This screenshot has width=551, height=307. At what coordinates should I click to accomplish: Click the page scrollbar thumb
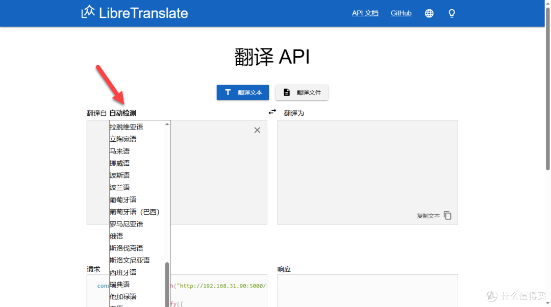point(547,89)
